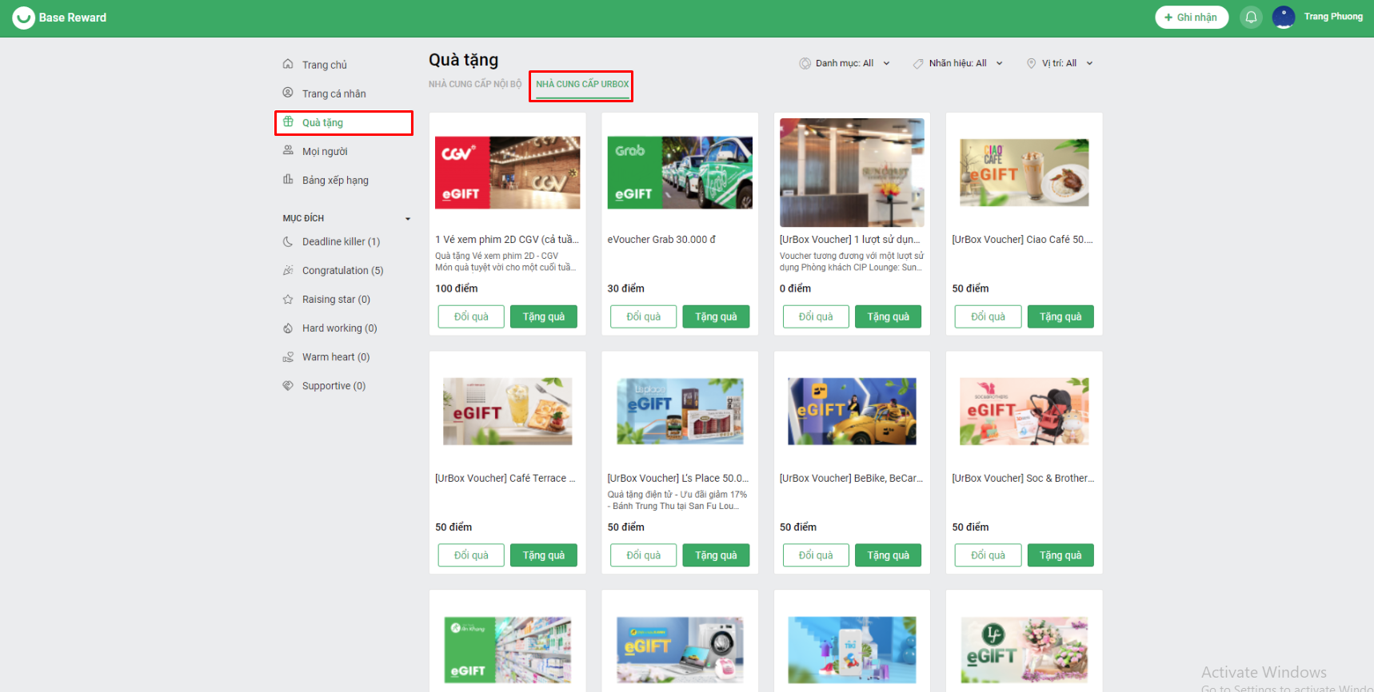Open Trang Phuong profile avatar
Image resolution: width=1374 pixels, height=692 pixels.
click(1284, 17)
